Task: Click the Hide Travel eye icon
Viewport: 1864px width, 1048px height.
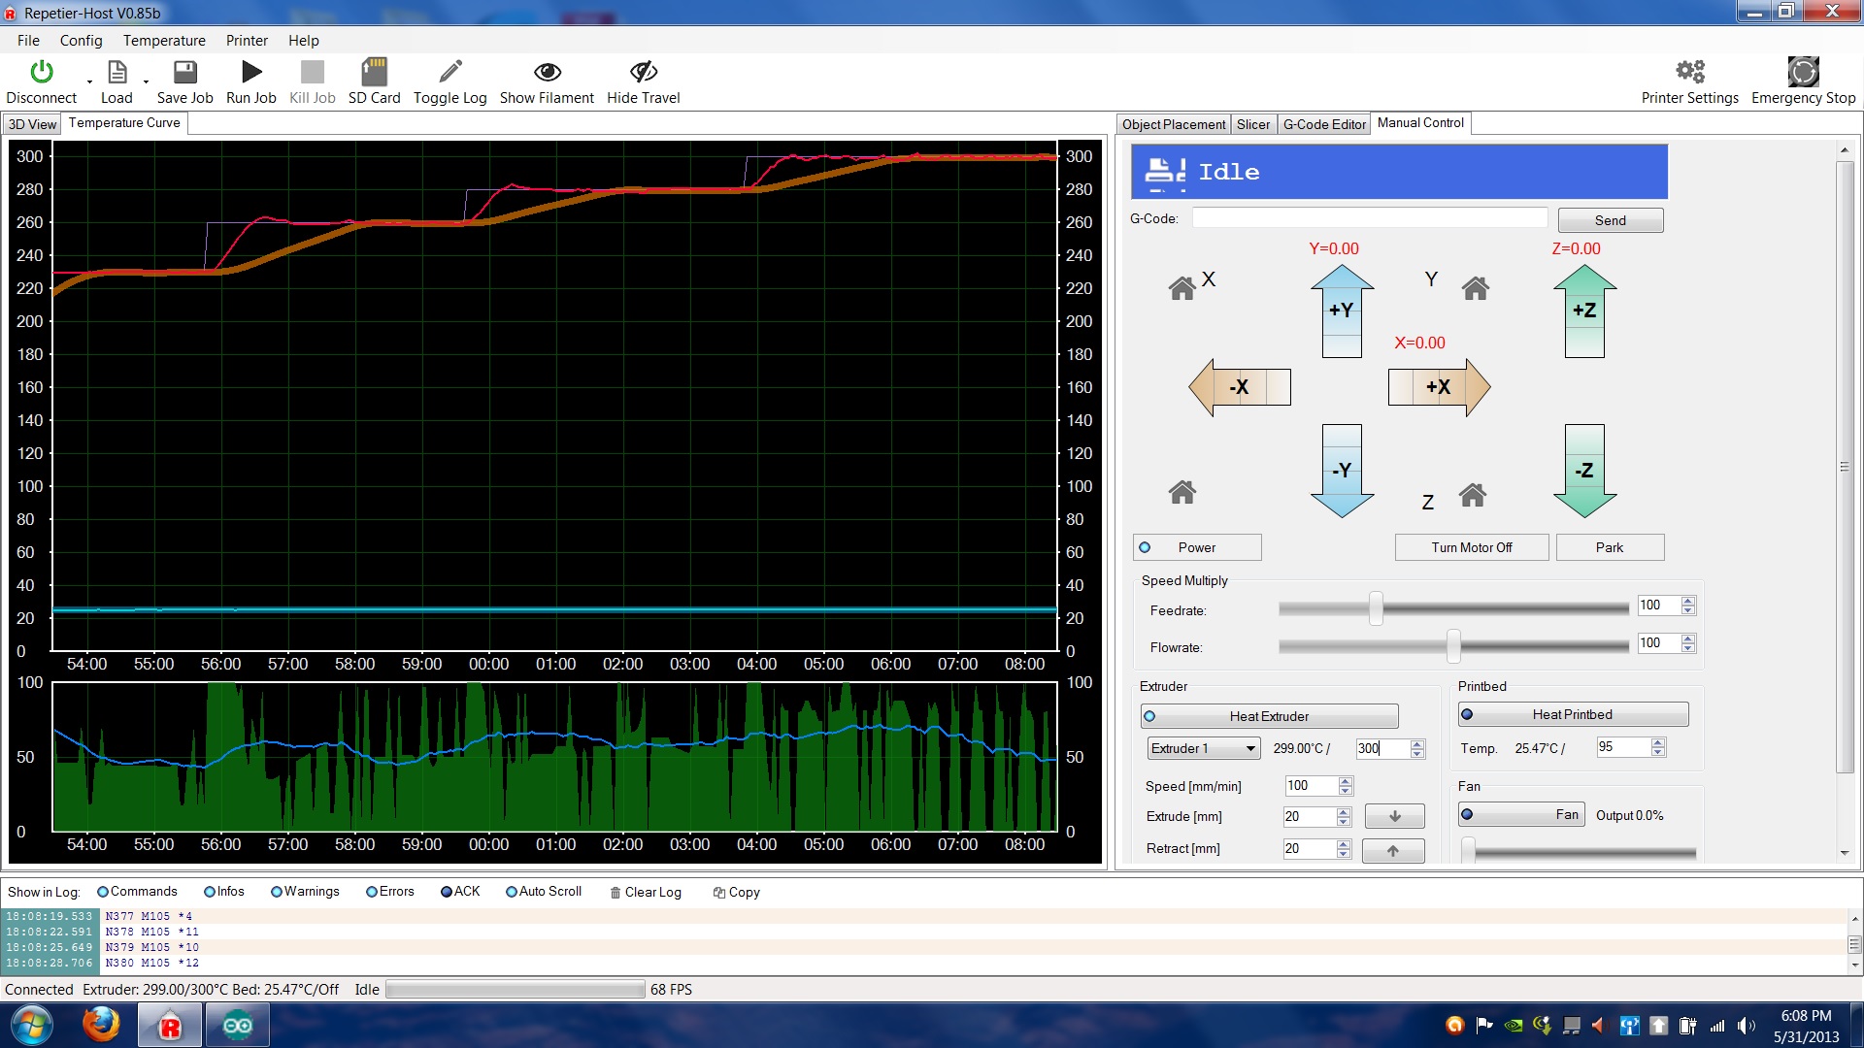Action: coord(643,72)
